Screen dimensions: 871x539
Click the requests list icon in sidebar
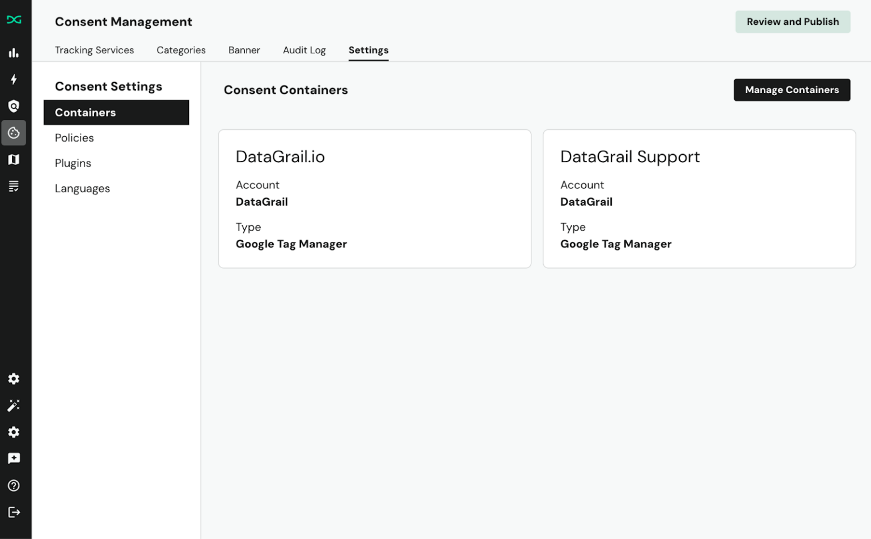pos(14,186)
